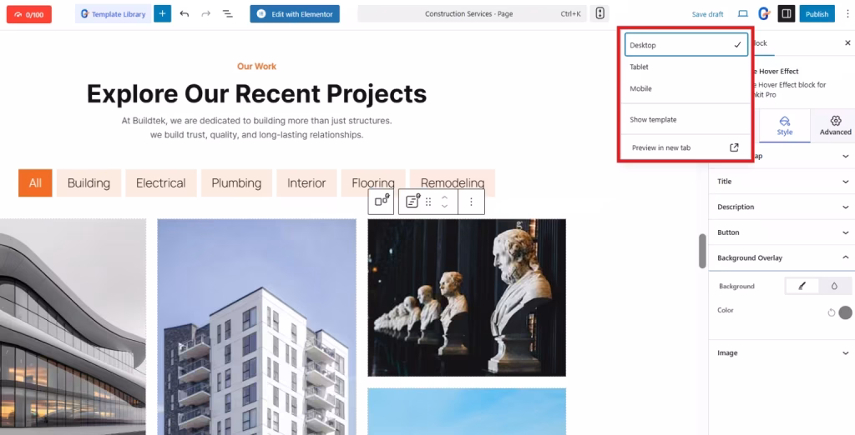
Task: Select gradient droplet background type
Action: (x=834, y=286)
